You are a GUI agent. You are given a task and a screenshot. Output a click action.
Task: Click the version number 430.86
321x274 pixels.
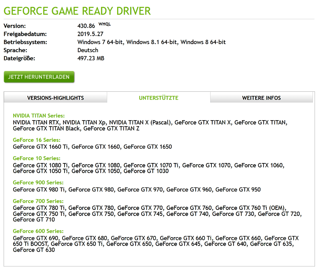86,26
